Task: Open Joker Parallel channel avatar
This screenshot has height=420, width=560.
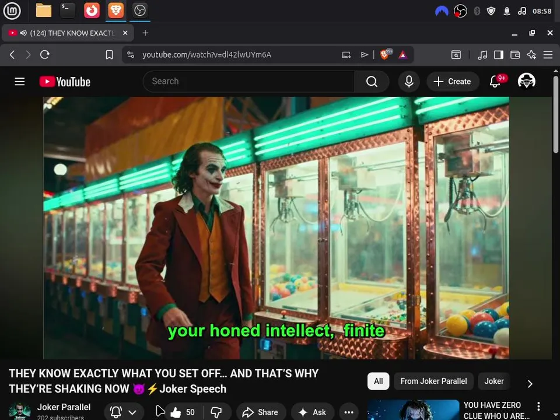Action: [x=19, y=411]
